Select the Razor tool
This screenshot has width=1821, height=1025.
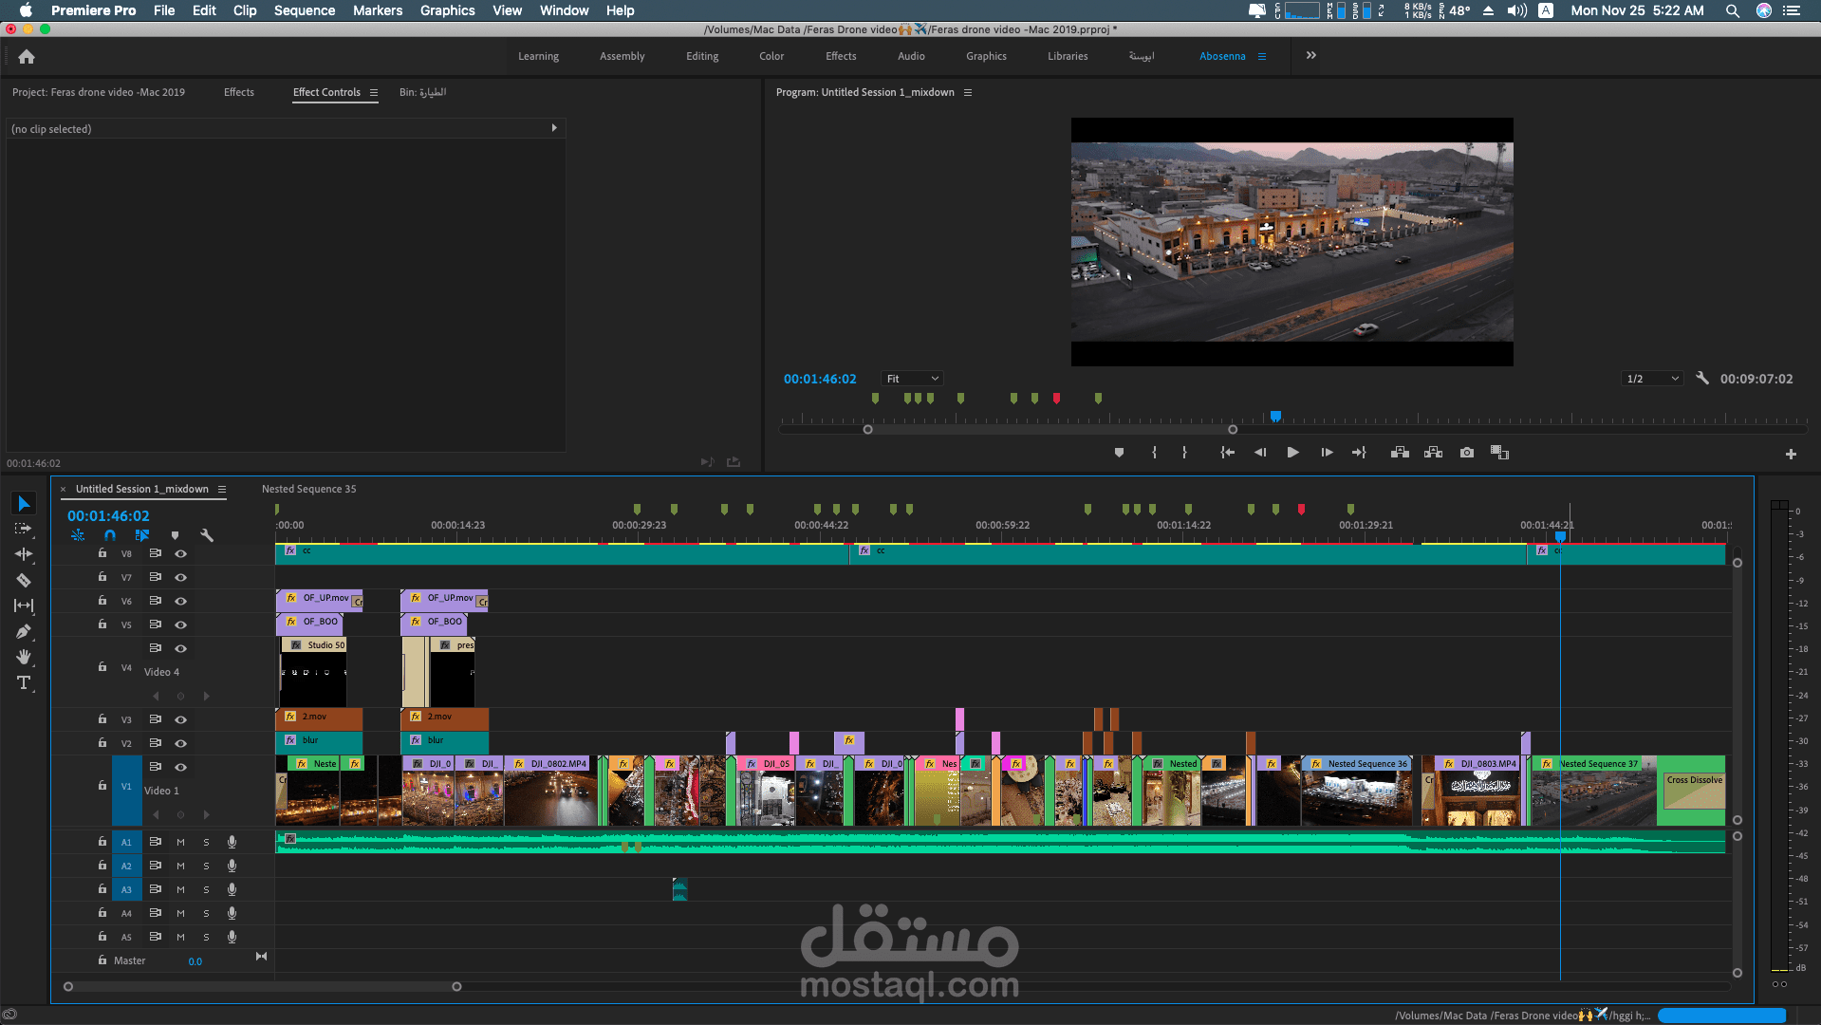24,580
